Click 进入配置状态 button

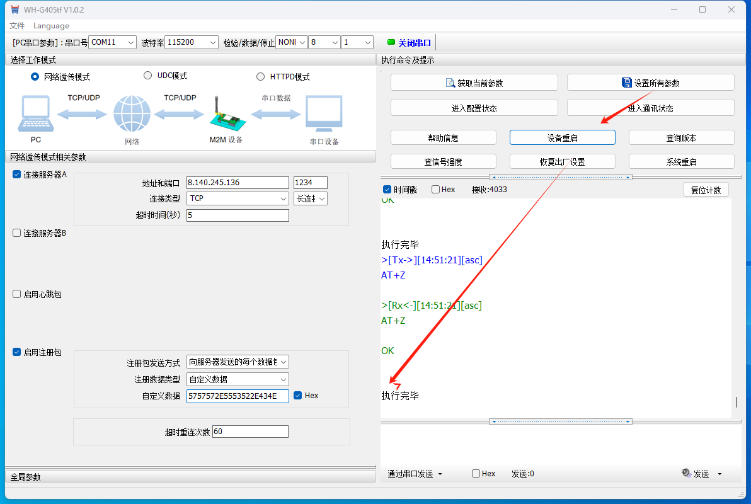pos(474,108)
